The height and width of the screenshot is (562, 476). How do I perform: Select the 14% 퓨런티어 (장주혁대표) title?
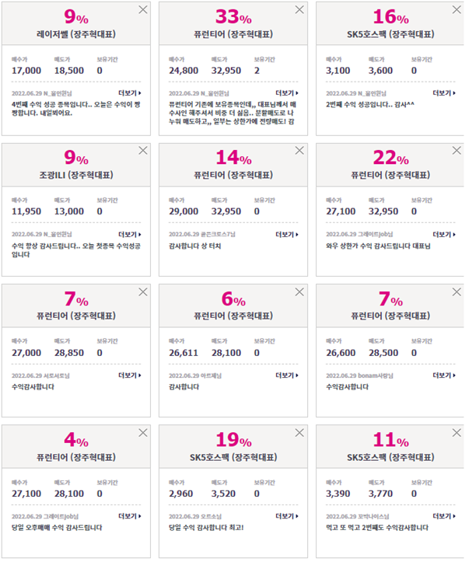tap(233, 175)
